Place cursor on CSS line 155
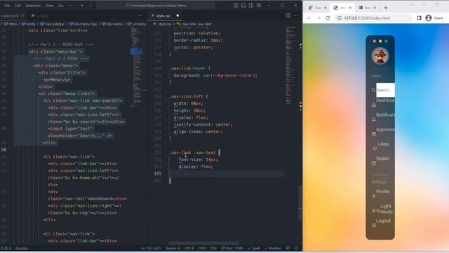 (226, 174)
